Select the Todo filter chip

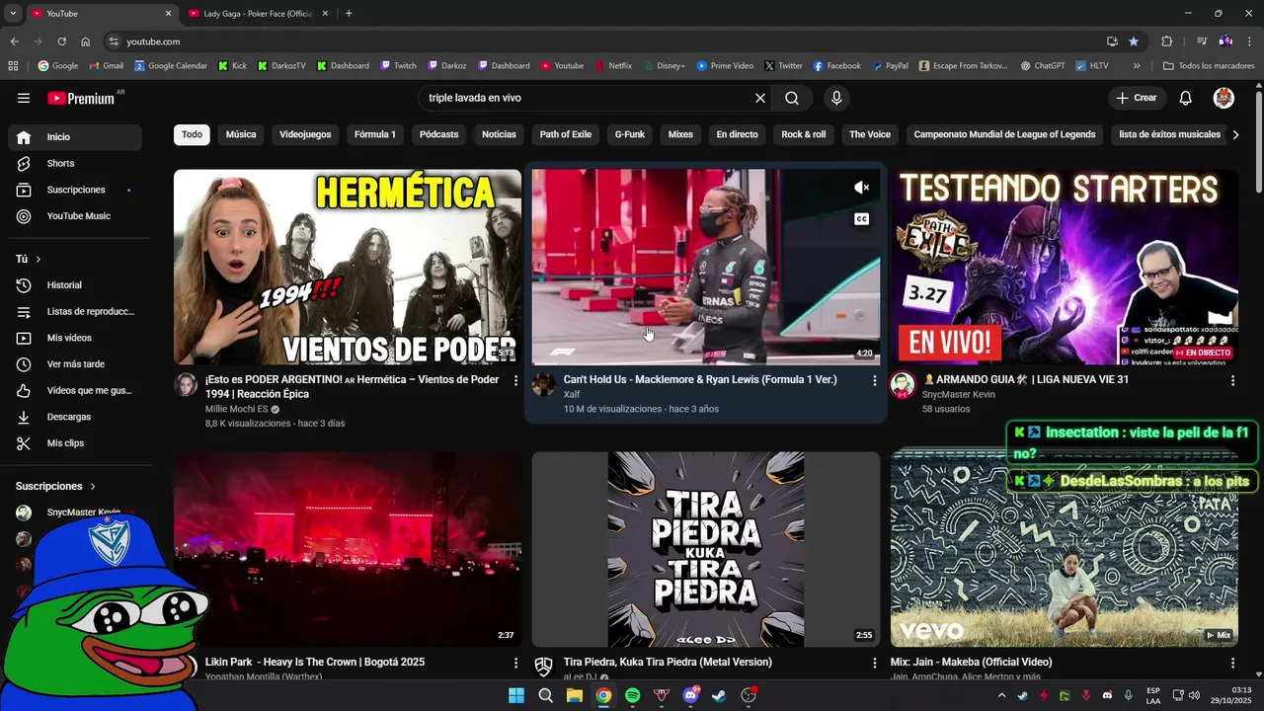point(192,134)
